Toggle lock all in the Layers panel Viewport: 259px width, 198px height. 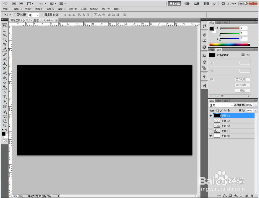pyautogui.click(x=229, y=110)
